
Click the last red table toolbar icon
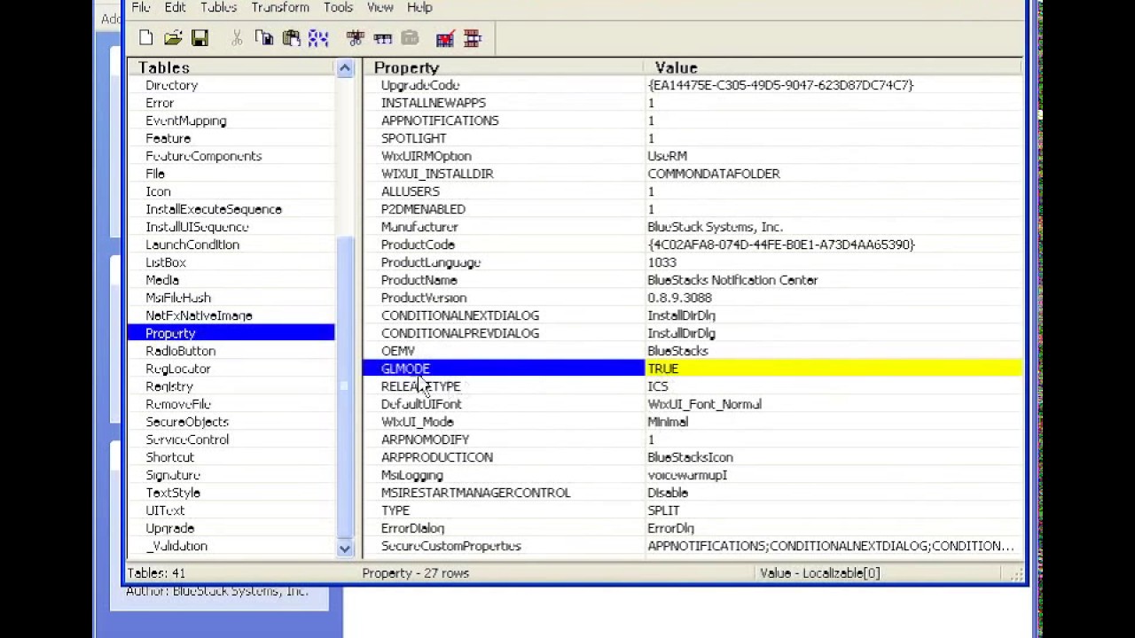[473, 37]
